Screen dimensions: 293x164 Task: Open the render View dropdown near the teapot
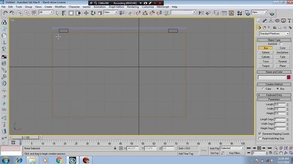click(x=260, y=12)
